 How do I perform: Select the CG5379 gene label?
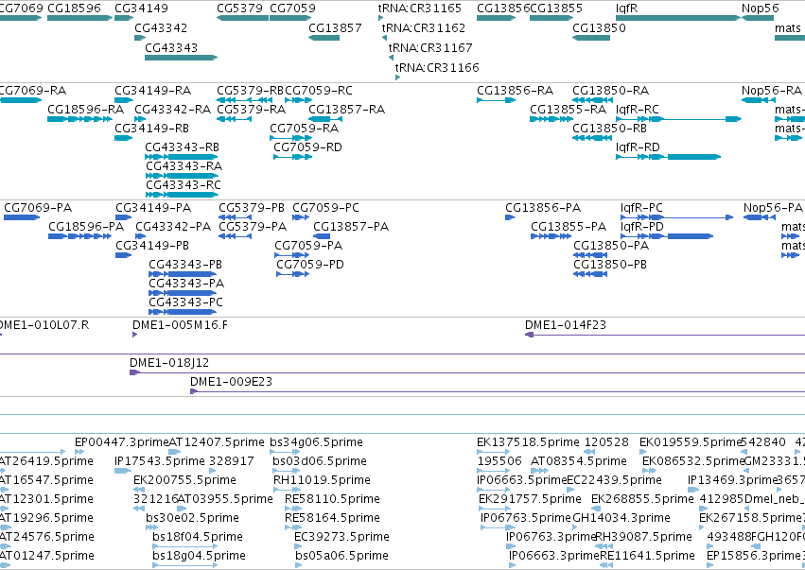tap(239, 9)
